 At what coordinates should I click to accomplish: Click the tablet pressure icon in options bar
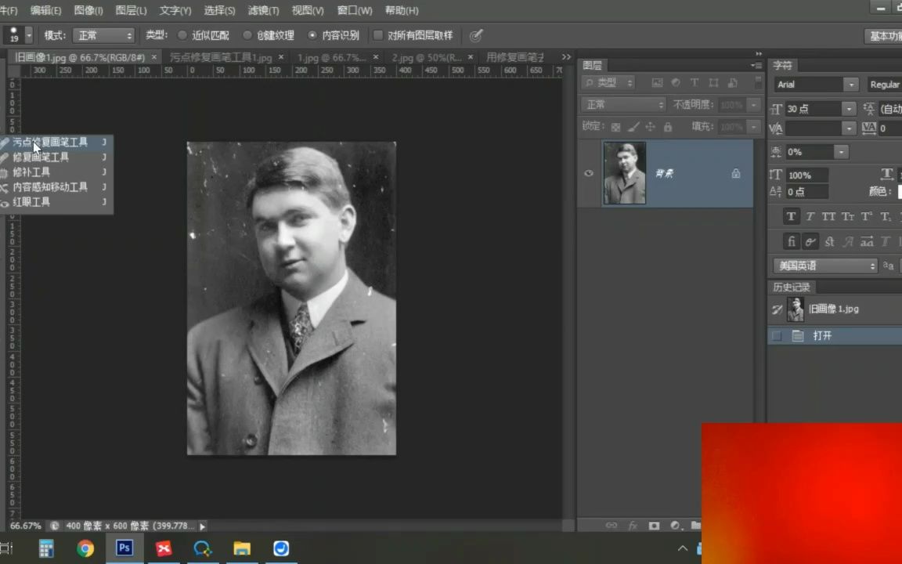tap(476, 35)
